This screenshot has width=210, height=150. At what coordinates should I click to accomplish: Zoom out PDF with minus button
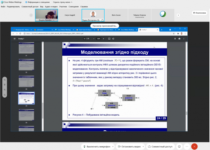point(94,39)
